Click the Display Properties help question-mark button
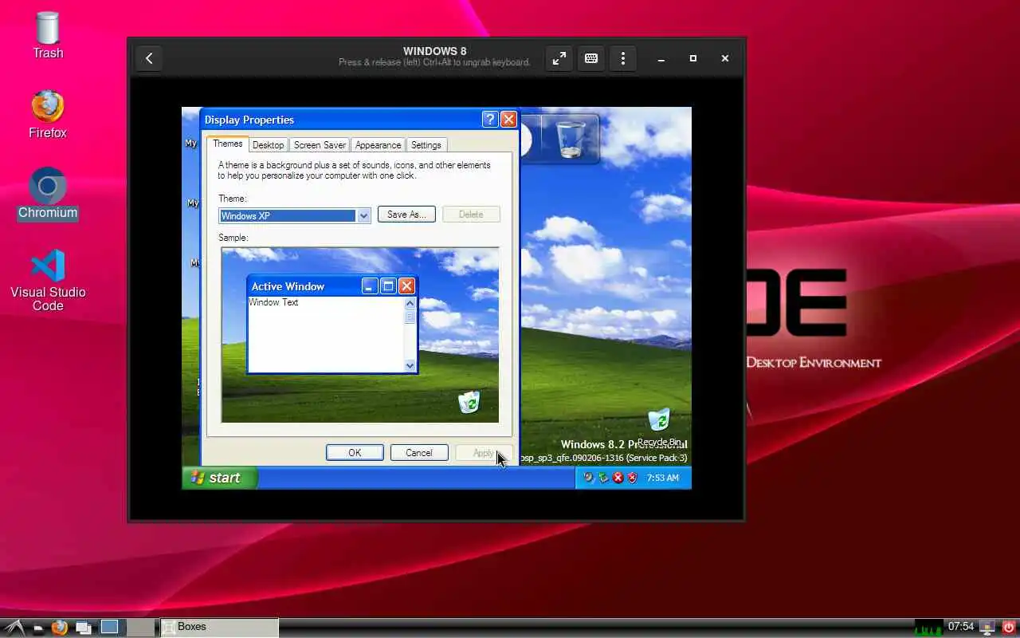 pyautogui.click(x=490, y=120)
